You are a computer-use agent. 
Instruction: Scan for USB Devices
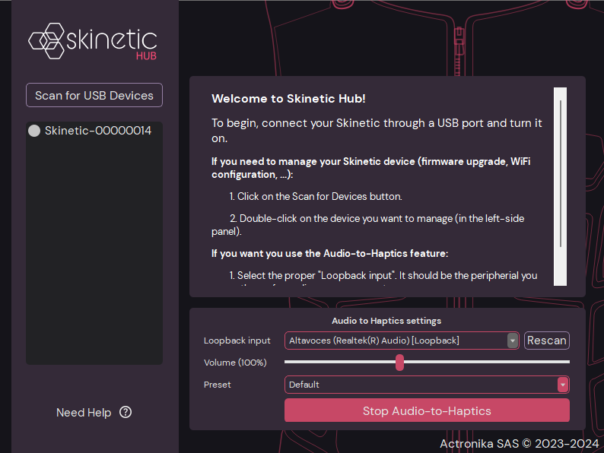94,95
